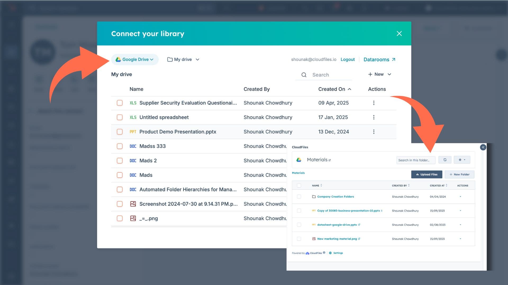Expand the Google Drive source dropdown
The image size is (508, 285).
coord(135,59)
